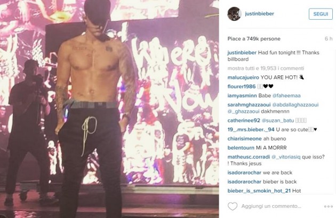Open the three-dot options menu

329,206
